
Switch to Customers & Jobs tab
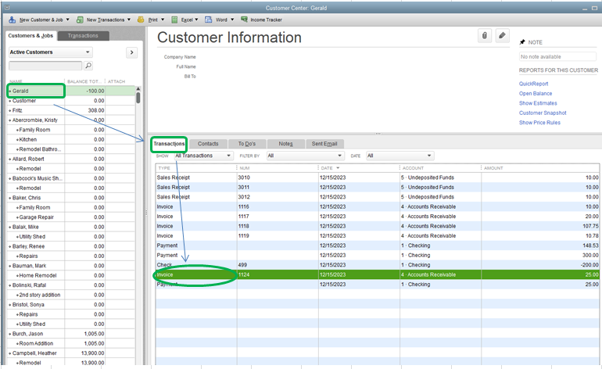(30, 36)
